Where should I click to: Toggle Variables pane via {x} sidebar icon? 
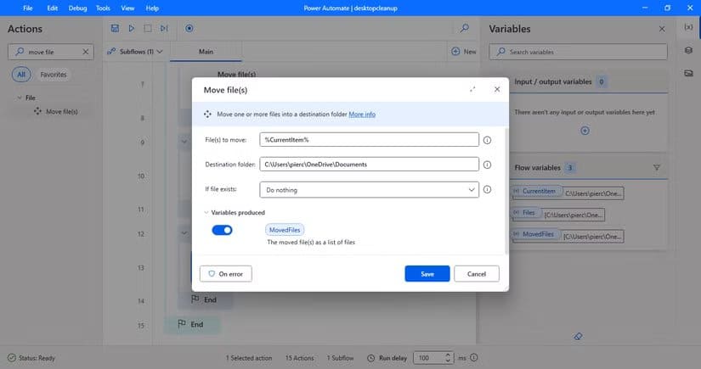tap(688, 27)
